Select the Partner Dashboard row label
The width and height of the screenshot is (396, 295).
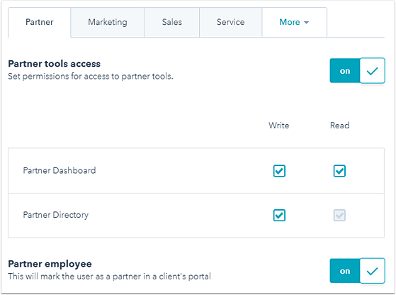[60, 170]
